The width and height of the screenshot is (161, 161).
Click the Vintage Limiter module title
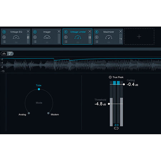(x=78, y=32)
